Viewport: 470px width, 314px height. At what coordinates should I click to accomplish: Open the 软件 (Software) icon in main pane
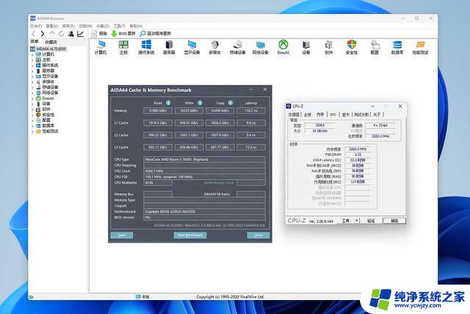(x=329, y=47)
